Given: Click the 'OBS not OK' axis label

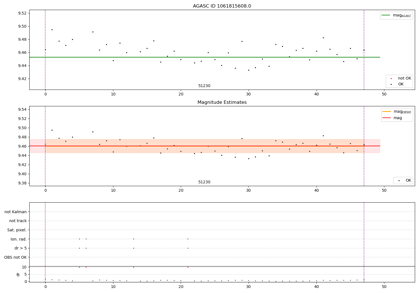Looking at the screenshot, I should (15, 257).
